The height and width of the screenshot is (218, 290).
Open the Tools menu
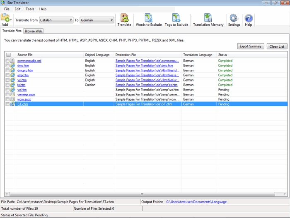[x=30, y=9]
